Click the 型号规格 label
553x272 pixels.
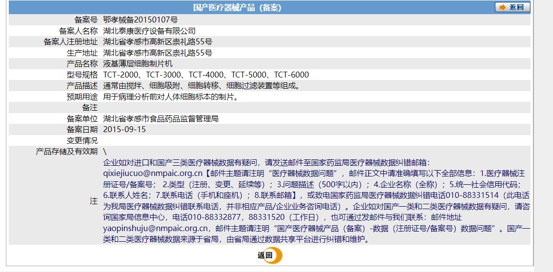82,75
